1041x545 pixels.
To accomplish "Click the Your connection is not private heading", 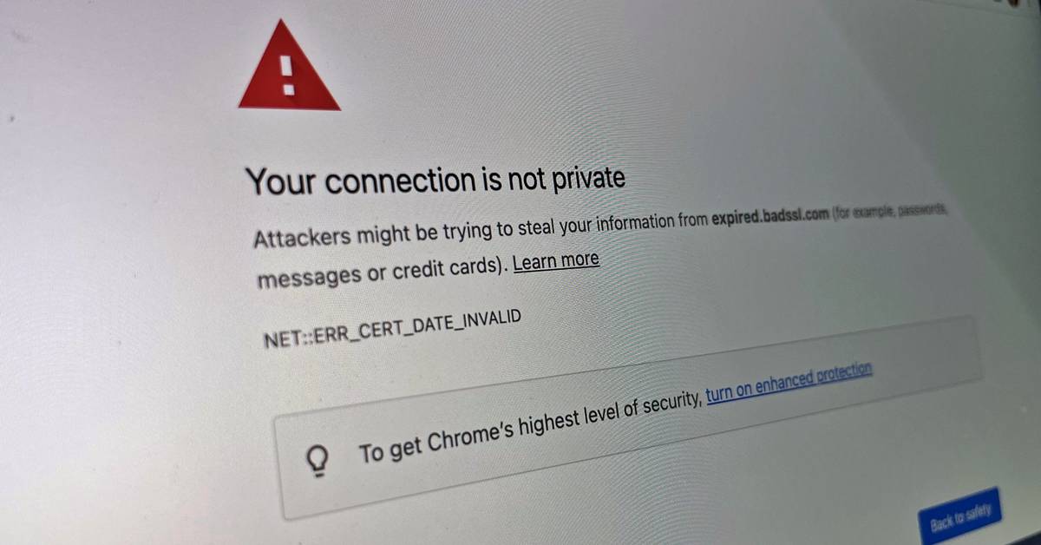I will point(435,181).
